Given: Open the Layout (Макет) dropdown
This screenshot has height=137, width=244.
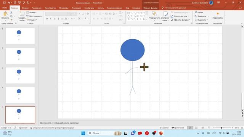Looking at the screenshot, I should coord(32,13).
